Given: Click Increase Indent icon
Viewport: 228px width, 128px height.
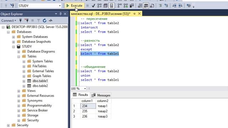Looking at the screenshot, I should 180,6.
